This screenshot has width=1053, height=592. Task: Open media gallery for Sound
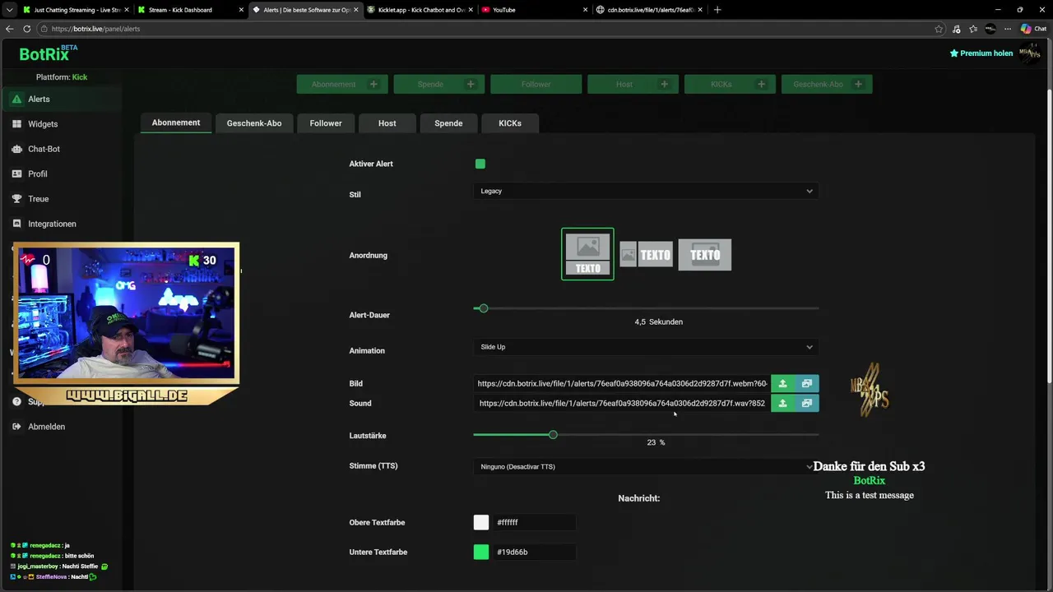806,403
